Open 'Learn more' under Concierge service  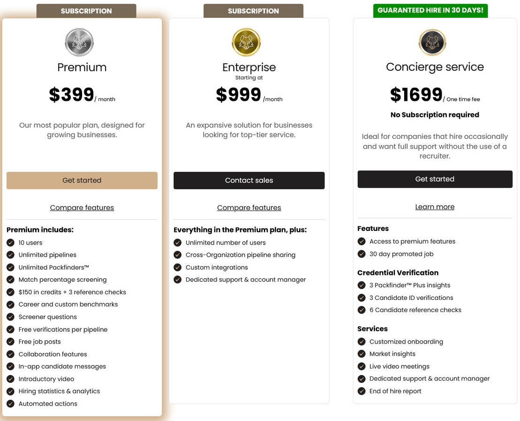(x=435, y=207)
